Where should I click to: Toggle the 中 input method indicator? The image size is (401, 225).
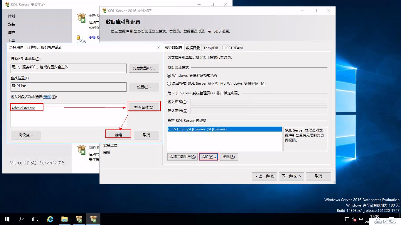point(361,219)
